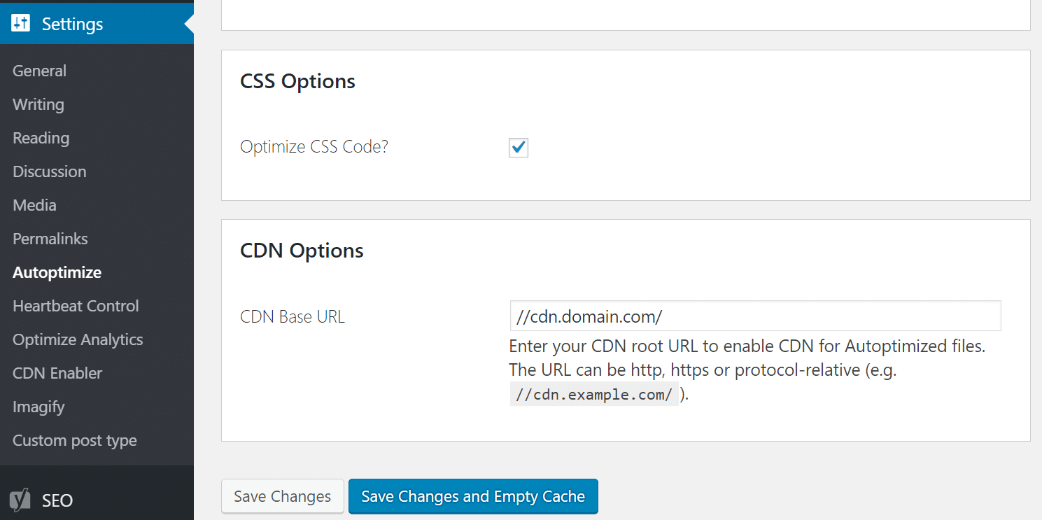
Task: Click Save Changes and Empty Cache
Action: coord(473,496)
